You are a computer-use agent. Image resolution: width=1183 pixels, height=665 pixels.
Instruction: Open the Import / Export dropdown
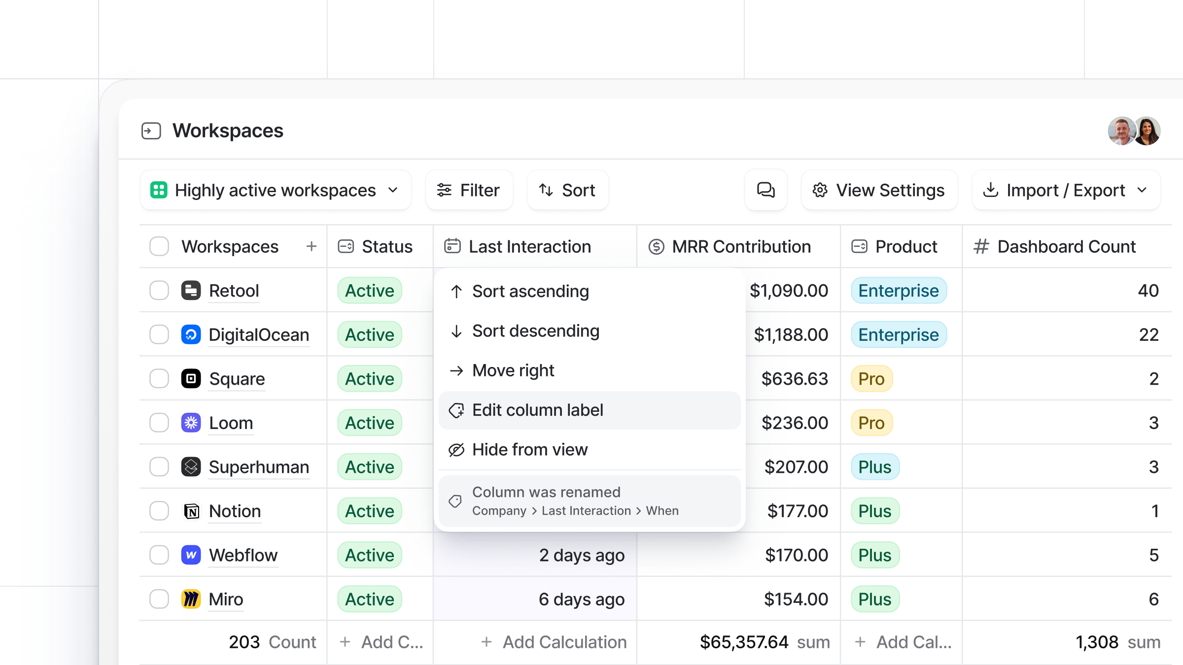[x=1066, y=190]
